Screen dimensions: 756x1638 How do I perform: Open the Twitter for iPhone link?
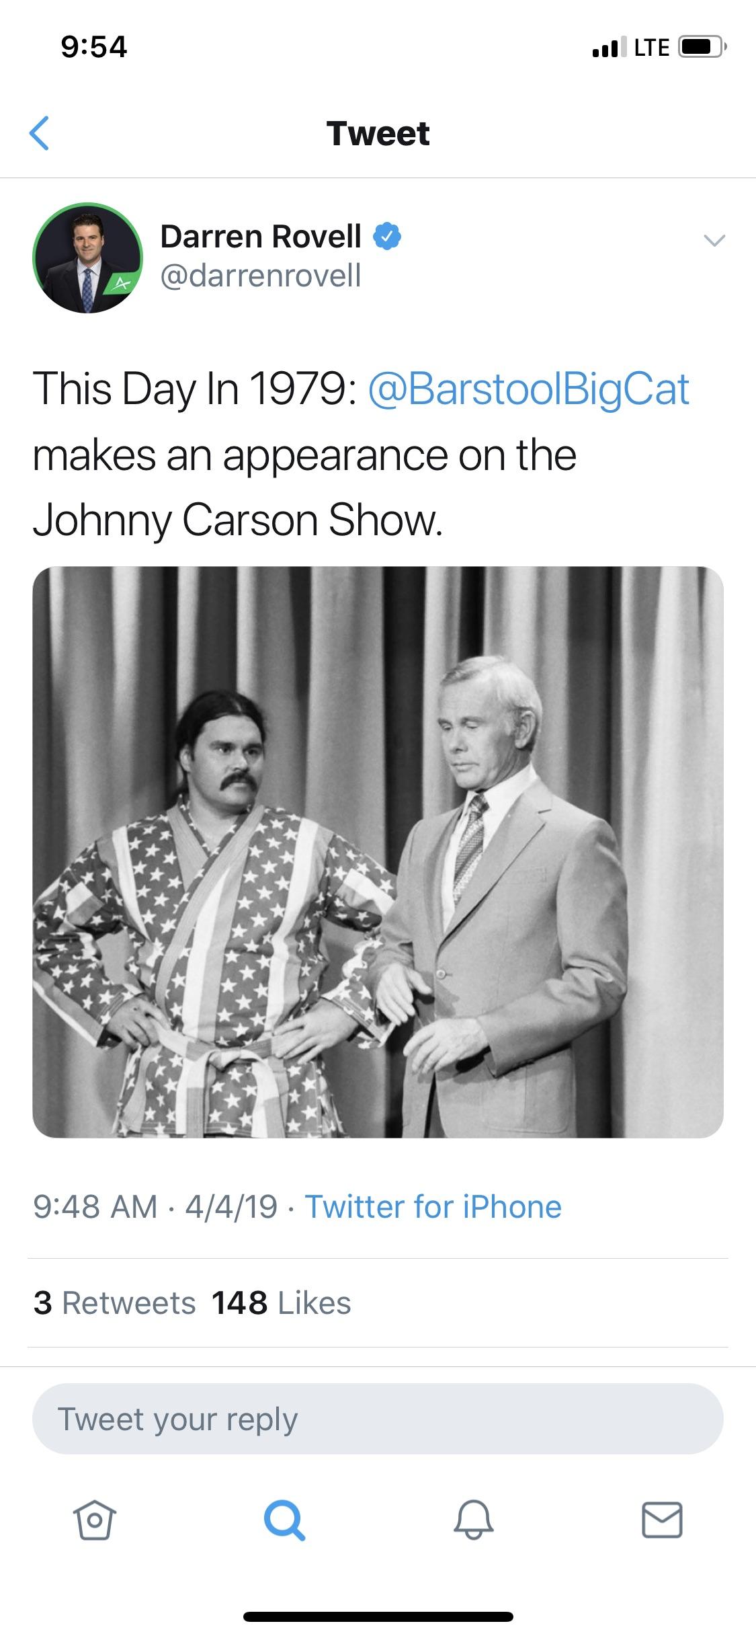tap(433, 1206)
